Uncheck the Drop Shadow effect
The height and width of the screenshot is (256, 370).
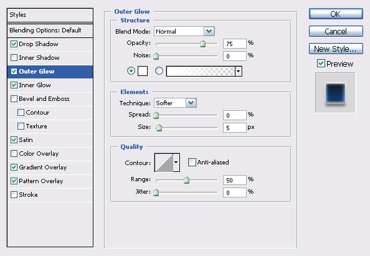(x=14, y=44)
